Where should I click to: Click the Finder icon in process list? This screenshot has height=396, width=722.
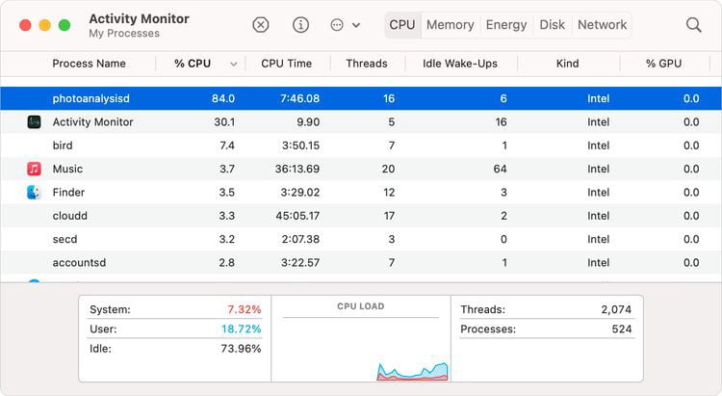click(34, 192)
